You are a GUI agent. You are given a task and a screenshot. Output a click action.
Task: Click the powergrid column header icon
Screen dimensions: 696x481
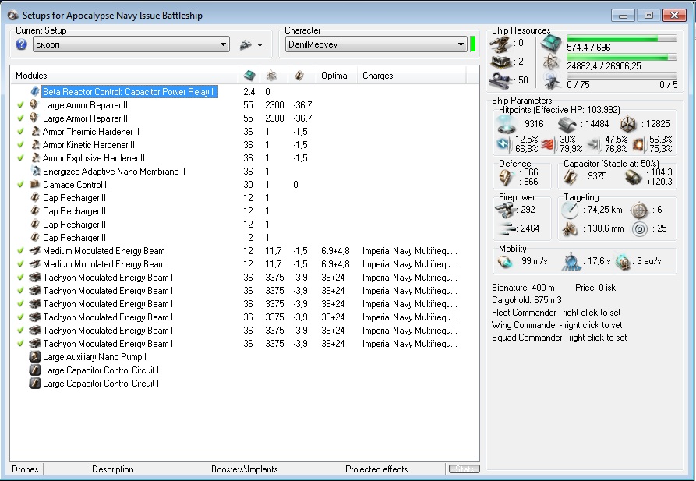tap(249, 76)
